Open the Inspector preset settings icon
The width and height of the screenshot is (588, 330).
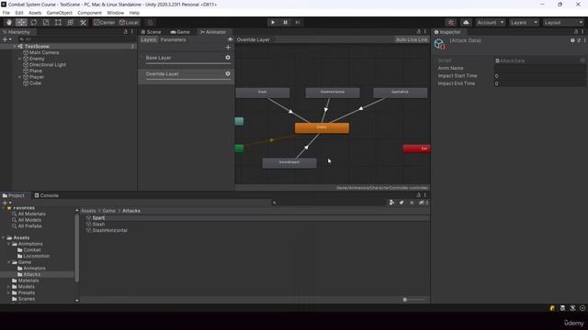point(579,40)
